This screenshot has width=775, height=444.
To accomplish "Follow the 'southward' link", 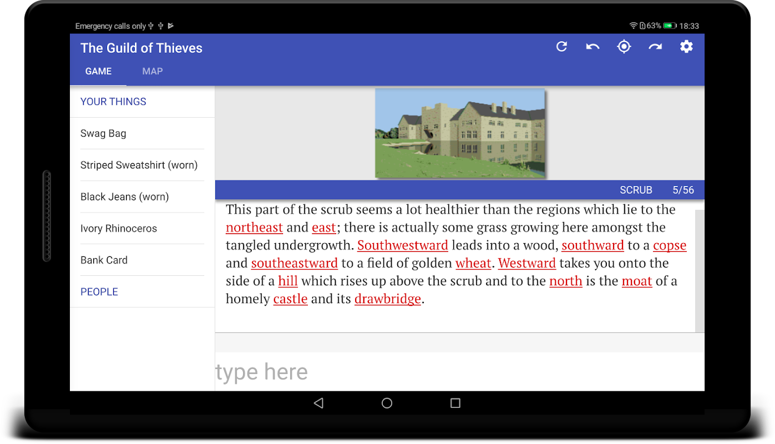I will click(x=593, y=245).
